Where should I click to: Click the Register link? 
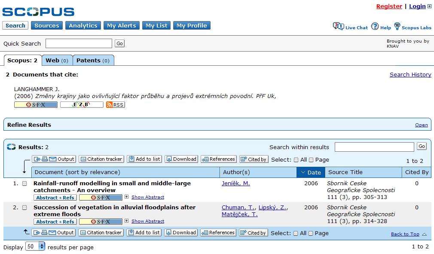point(389,6)
